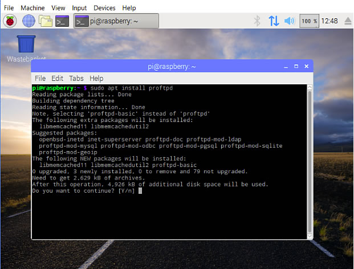This screenshot has height=269, width=354.
Task: Open the Raspberry Pi applications menu
Action: (x=10, y=21)
